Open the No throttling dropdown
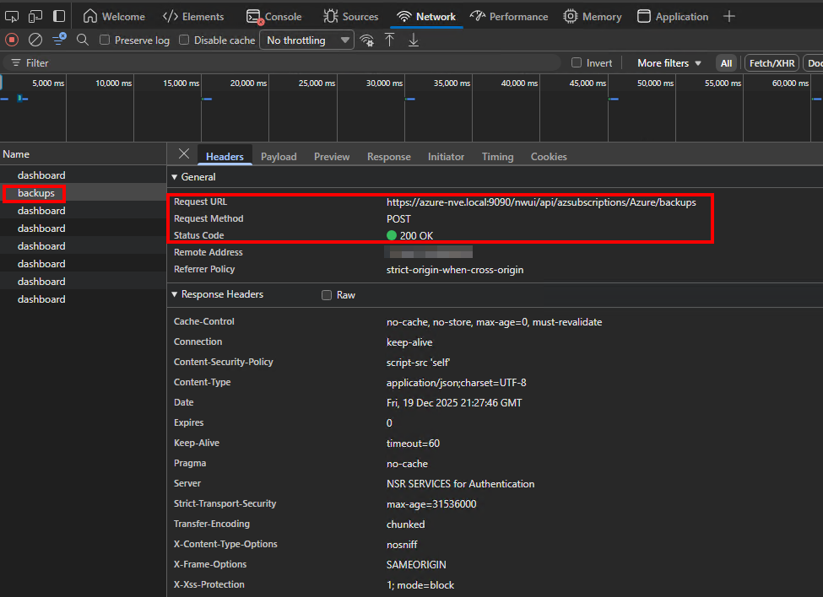 click(x=306, y=40)
